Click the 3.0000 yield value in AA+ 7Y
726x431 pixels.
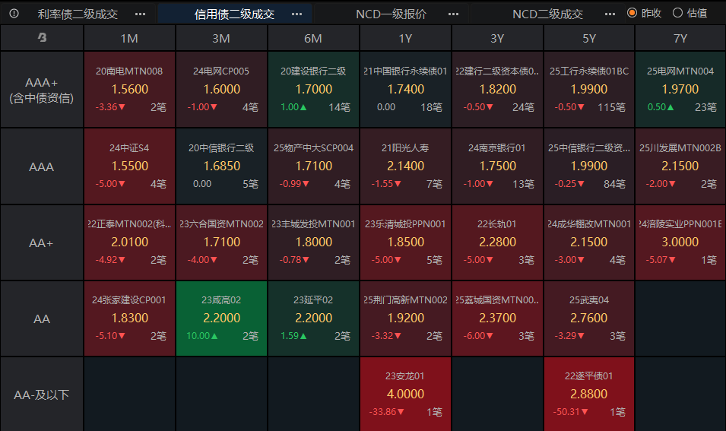pos(680,242)
